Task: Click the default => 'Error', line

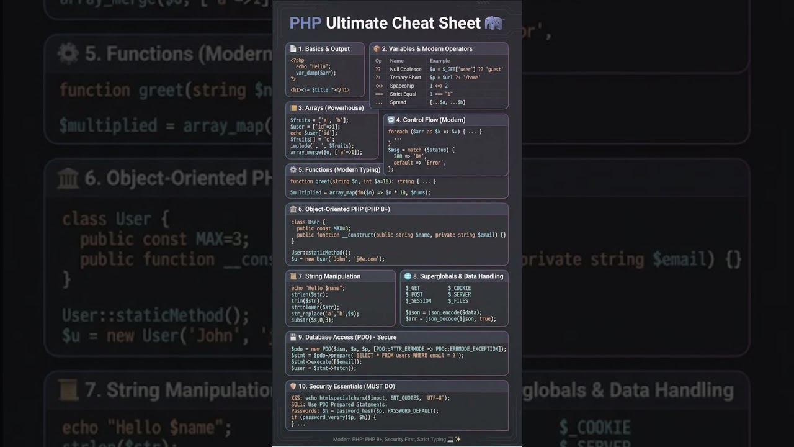Action: pyautogui.click(x=419, y=163)
